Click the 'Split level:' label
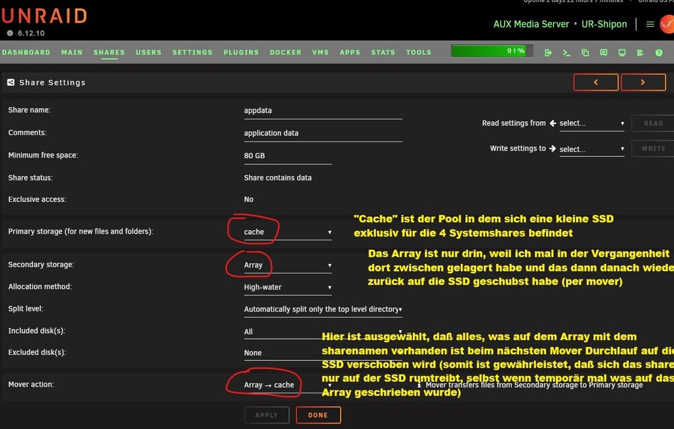The width and height of the screenshot is (674, 429). (26, 308)
